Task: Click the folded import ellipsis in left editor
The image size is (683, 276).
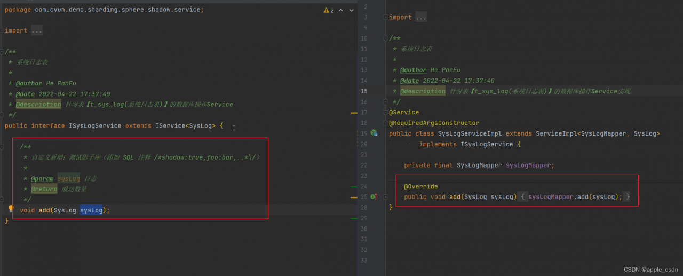Action: point(36,30)
